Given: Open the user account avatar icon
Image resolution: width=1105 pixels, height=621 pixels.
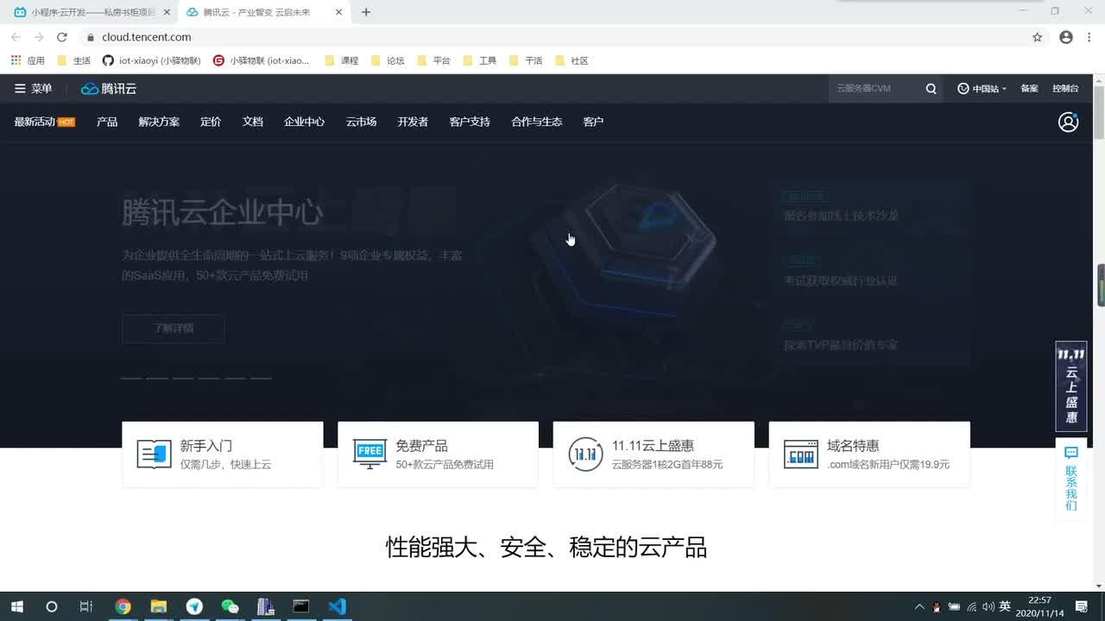Looking at the screenshot, I should [x=1068, y=122].
